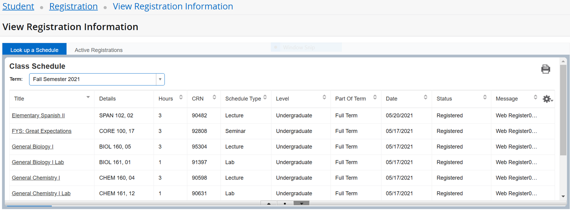Select date 05/20/2021 cell
The width and height of the screenshot is (570, 213).
[x=399, y=115]
